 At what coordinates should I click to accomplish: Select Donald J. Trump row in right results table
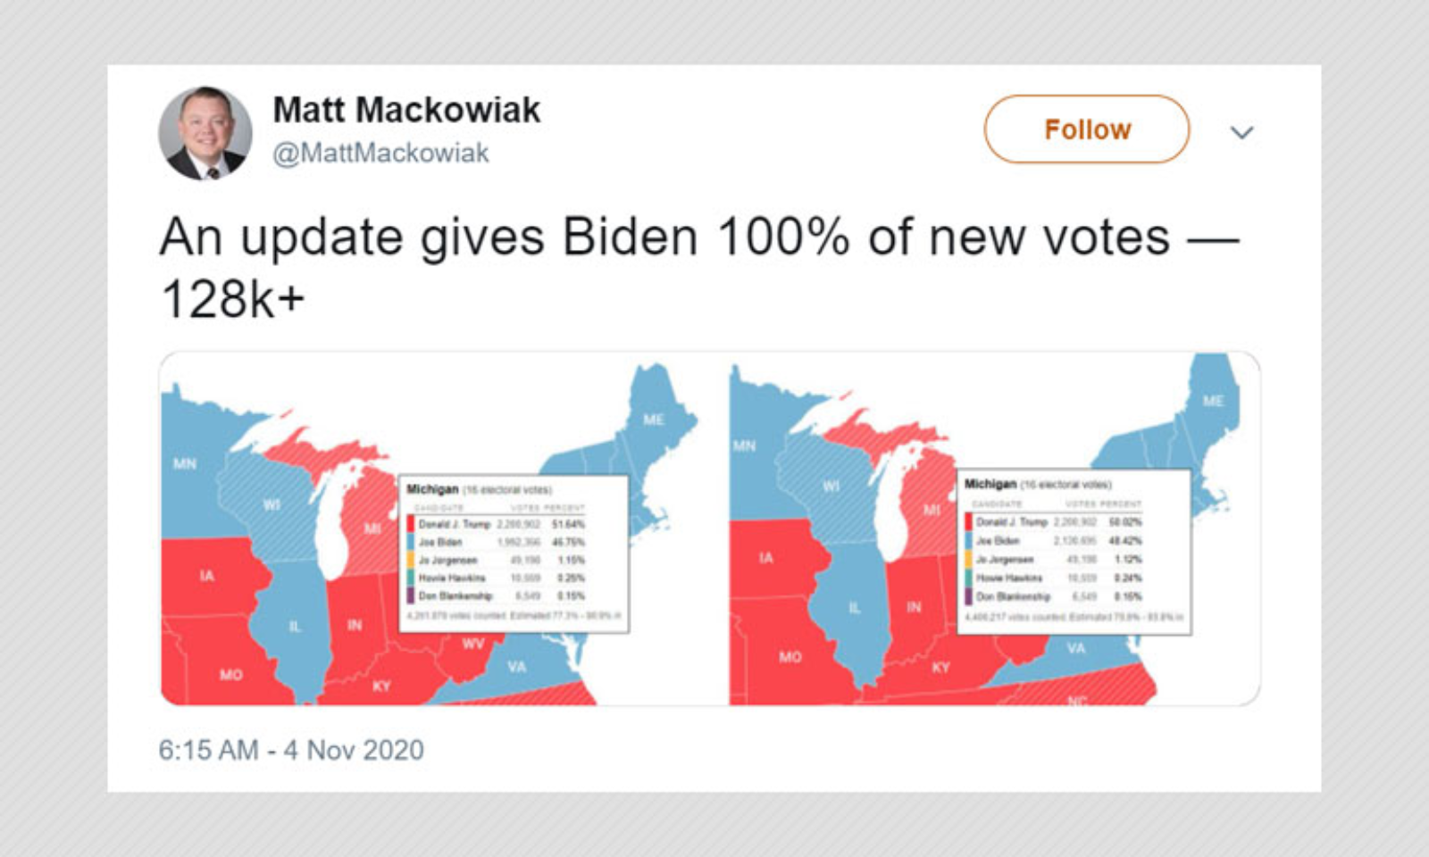click(x=1055, y=521)
